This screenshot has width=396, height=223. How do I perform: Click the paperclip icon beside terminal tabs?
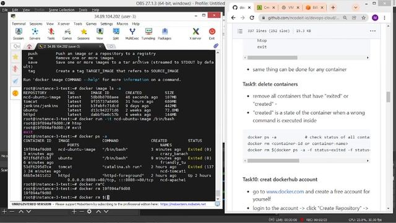pos(216,46)
